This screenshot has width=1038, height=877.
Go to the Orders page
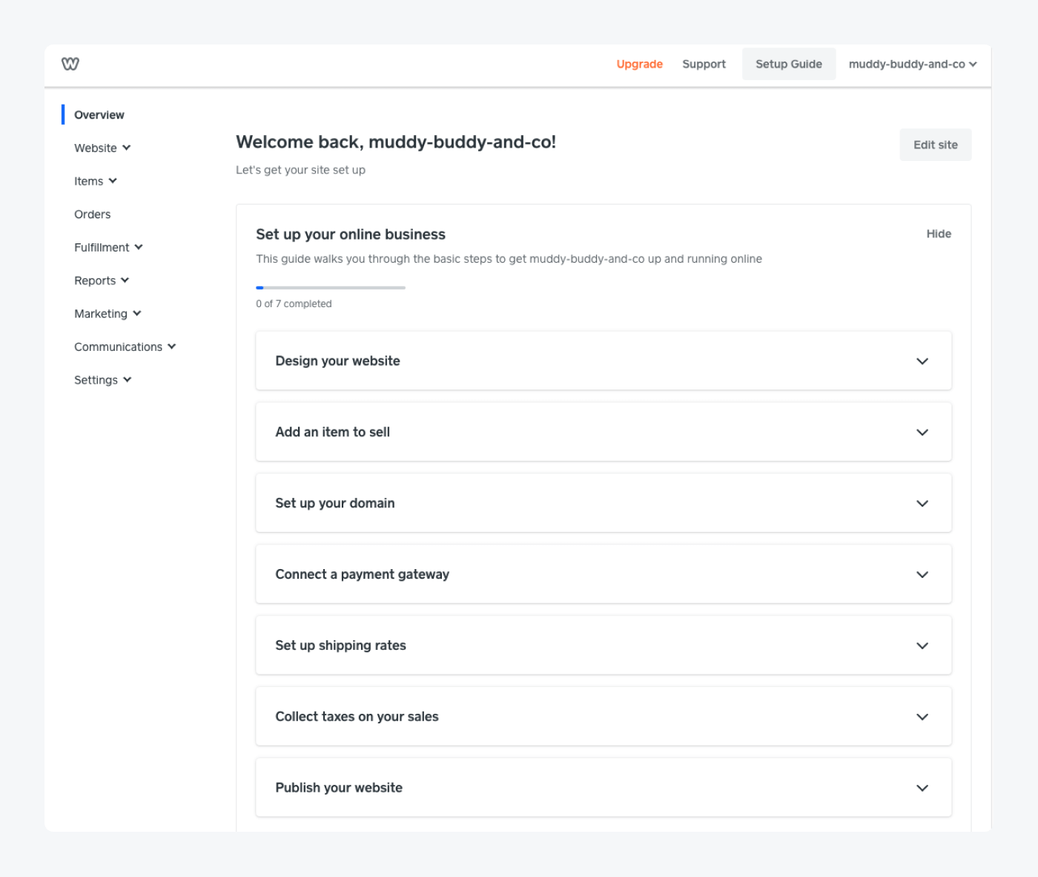click(x=92, y=214)
